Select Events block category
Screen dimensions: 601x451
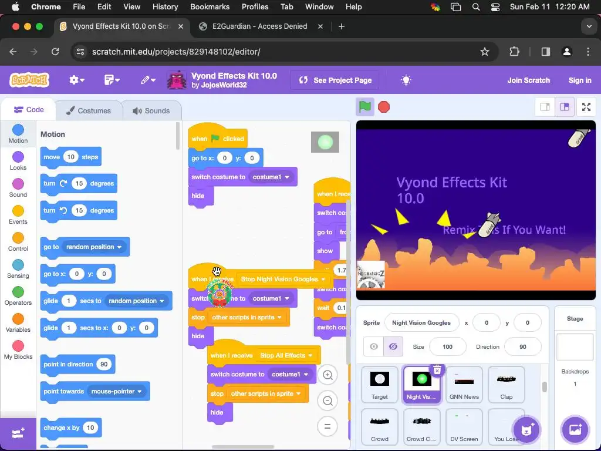coord(18,215)
